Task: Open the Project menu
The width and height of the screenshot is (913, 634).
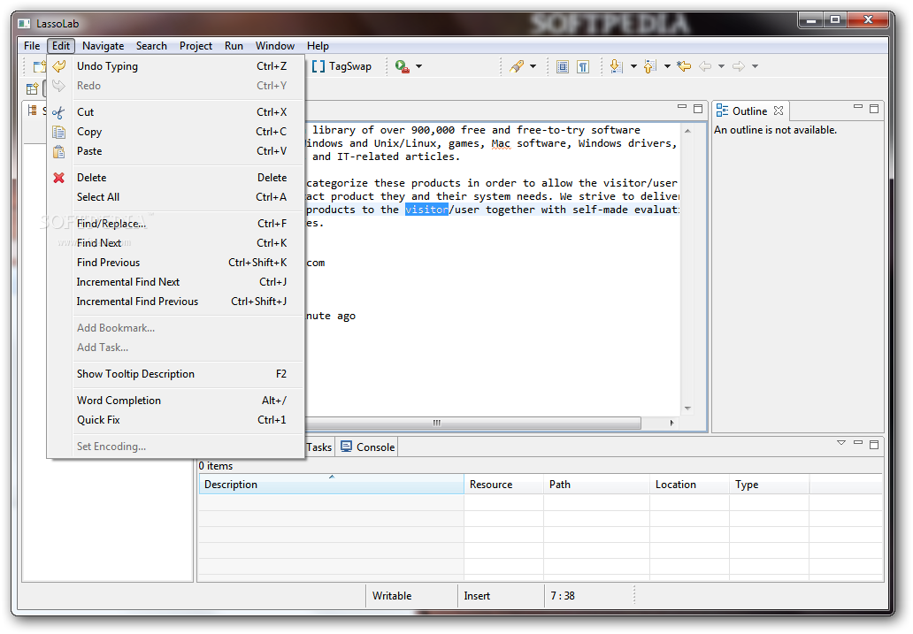Action: 196,46
